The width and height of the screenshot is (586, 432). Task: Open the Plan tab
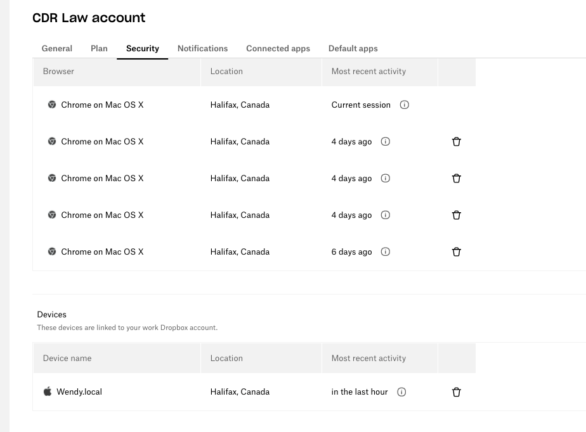pyautogui.click(x=99, y=49)
